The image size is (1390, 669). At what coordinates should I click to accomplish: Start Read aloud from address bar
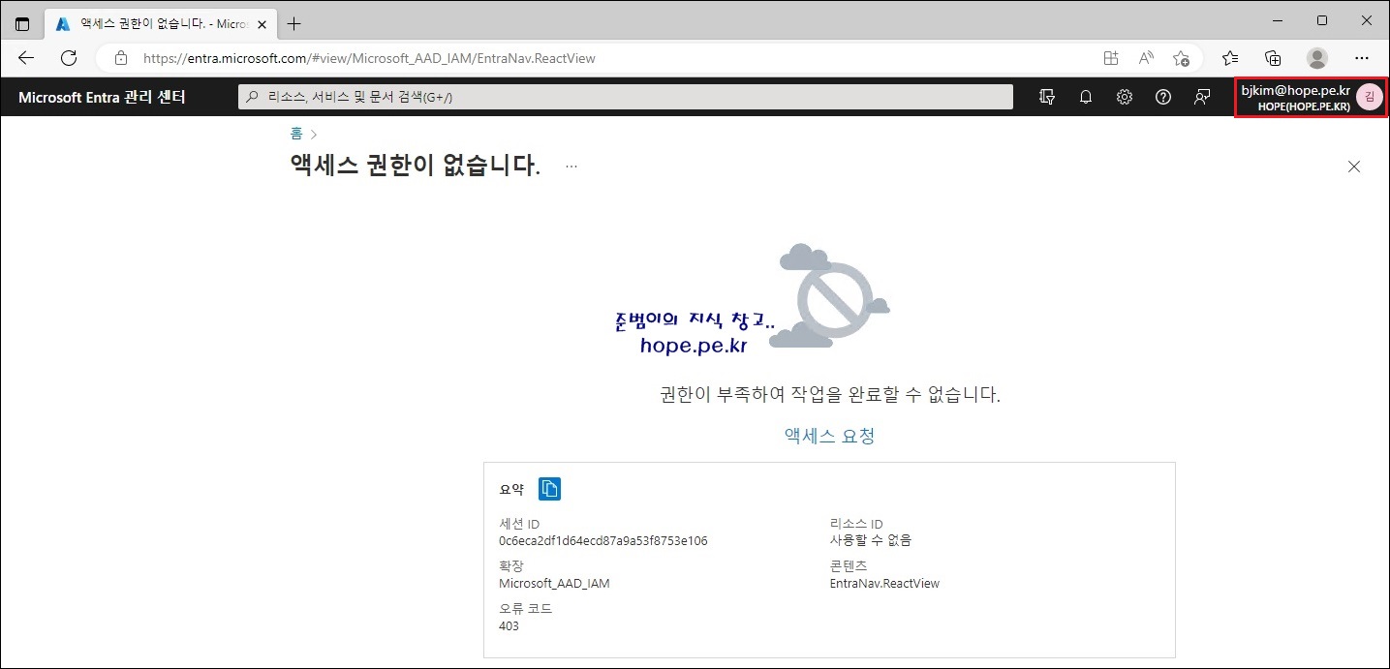pyautogui.click(x=1146, y=58)
